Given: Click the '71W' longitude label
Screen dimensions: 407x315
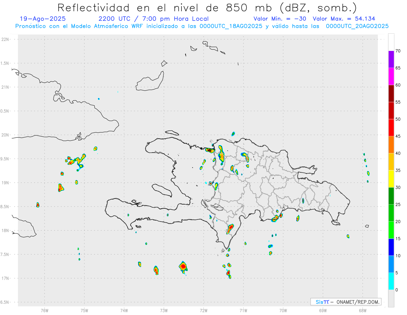Looking at the screenshot, I should 243,310.
